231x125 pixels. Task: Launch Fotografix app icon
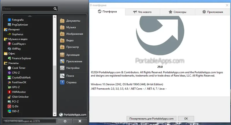pos(9,20)
